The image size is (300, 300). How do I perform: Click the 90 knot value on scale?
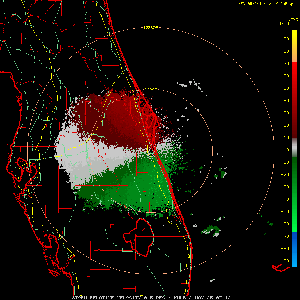(286, 39)
